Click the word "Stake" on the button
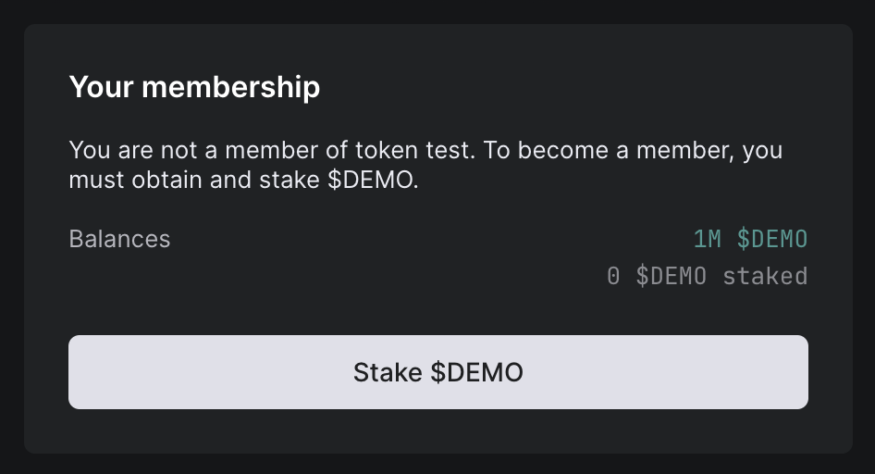Image resolution: width=875 pixels, height=474 pixels. (x=388, y=373)
